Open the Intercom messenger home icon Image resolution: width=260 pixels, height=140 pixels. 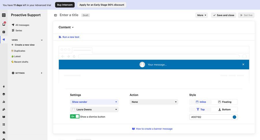click(x=4, y=15)
